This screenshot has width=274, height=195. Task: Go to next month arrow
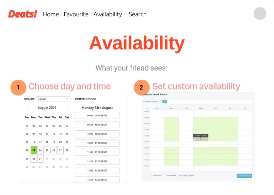coord(67,108)
